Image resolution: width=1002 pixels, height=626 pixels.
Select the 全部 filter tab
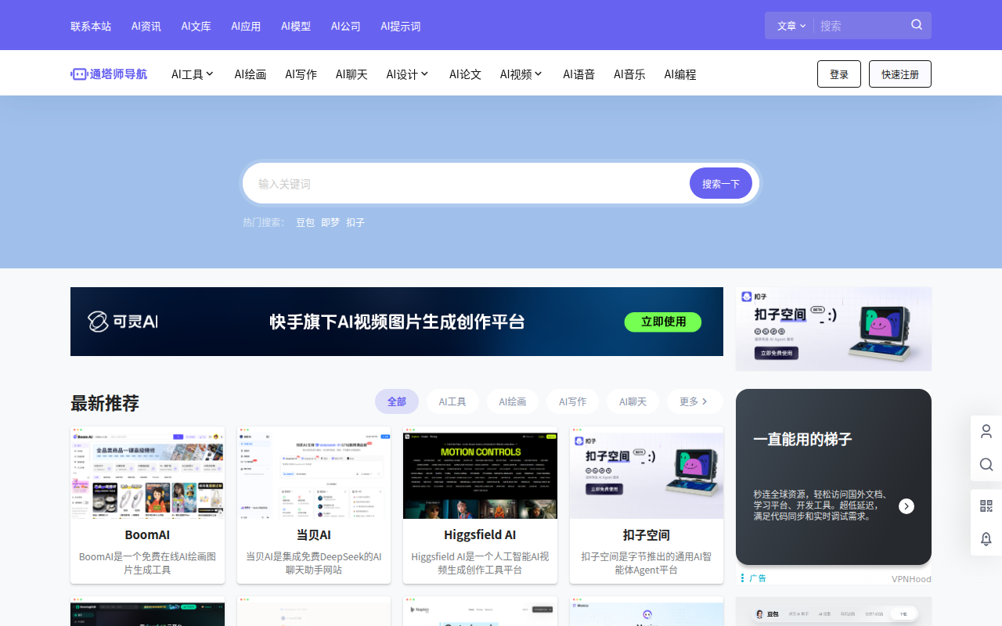[x=397, y=401]
